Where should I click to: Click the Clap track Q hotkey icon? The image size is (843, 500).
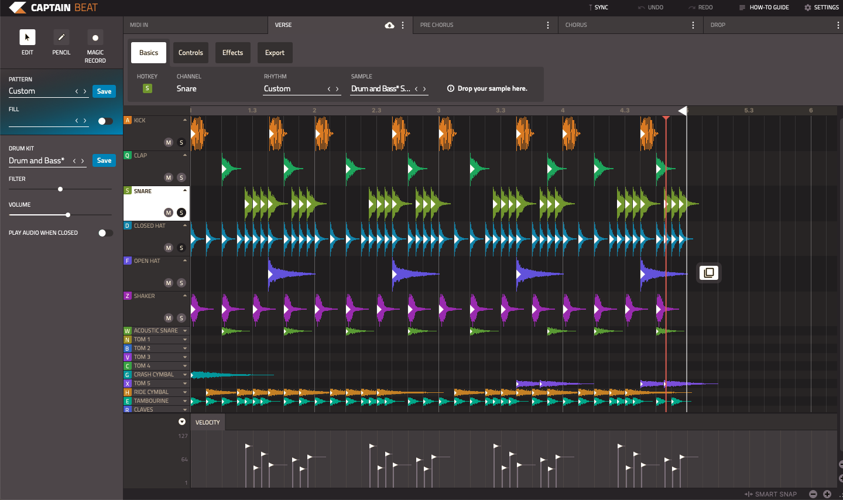click(x=128, y=155)
